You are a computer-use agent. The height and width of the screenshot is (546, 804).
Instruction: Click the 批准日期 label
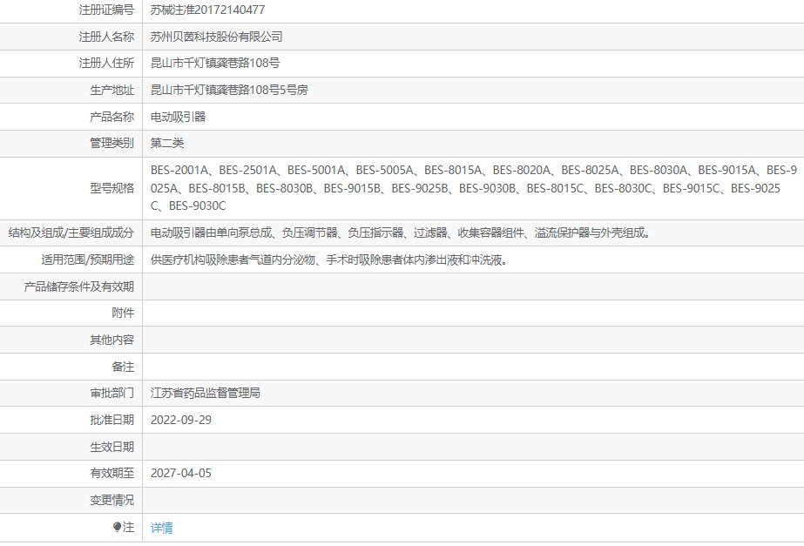pyautogui.click(x=111, y=420)
